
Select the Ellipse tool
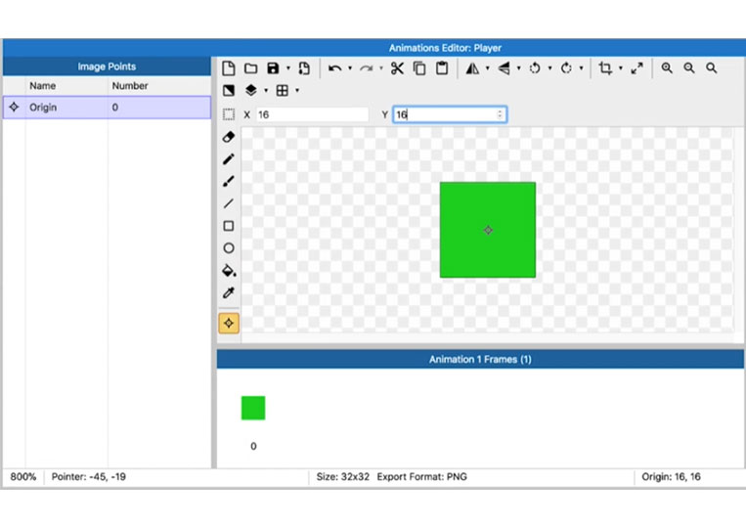click(229, 248)
